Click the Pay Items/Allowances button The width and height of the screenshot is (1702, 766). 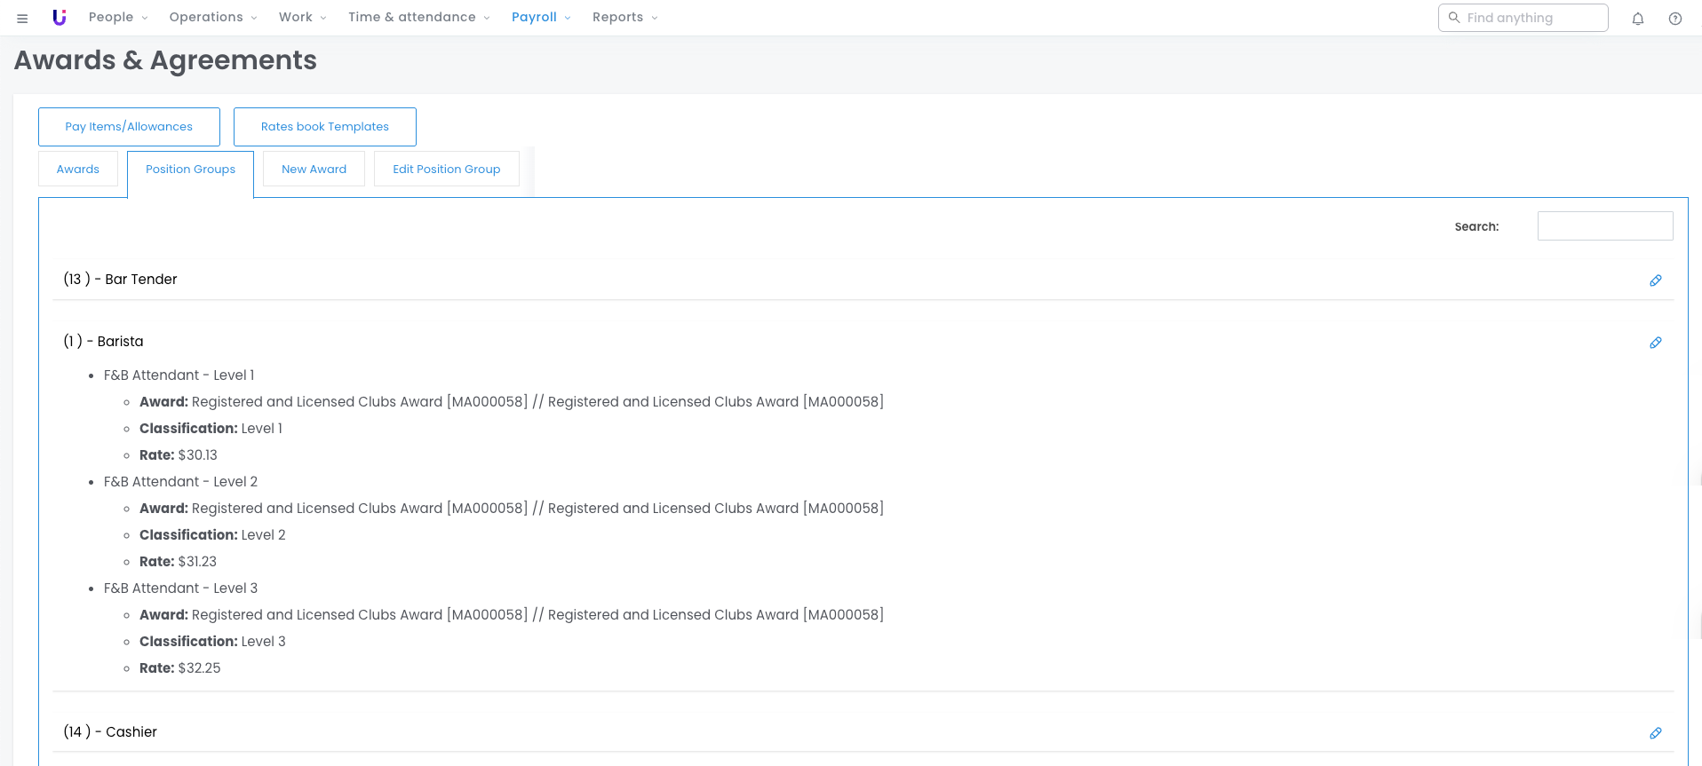[129, 127]
